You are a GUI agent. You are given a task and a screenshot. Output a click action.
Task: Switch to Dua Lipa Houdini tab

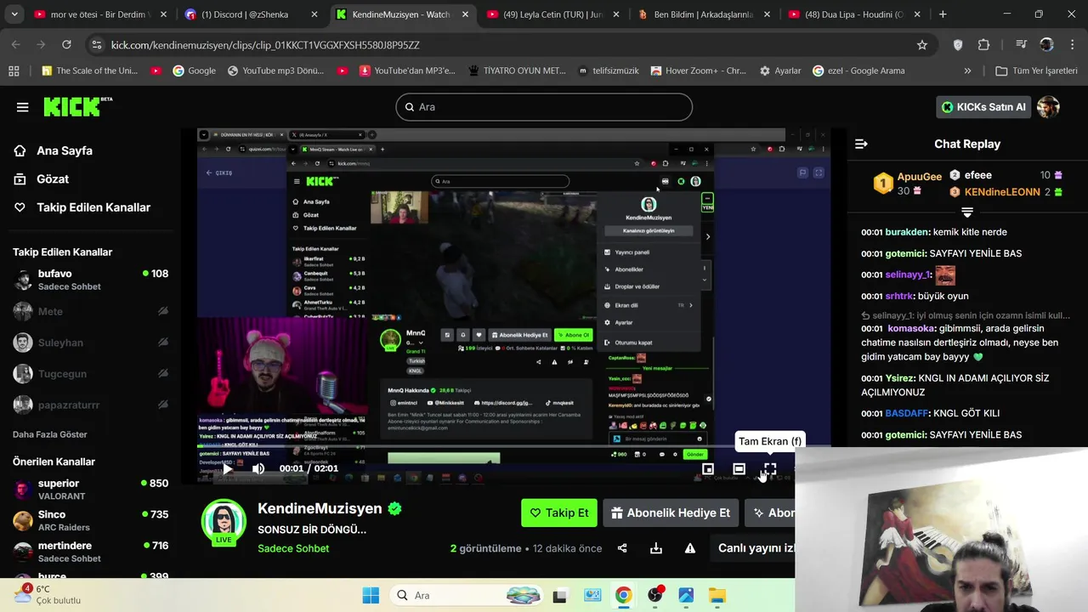pyautogui.click(x=854, y=14)
